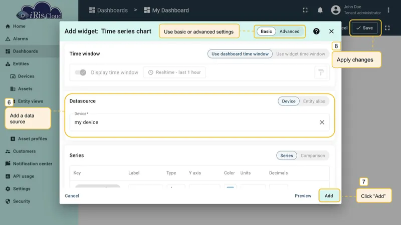Expand dashboard fullscreen icon beside Save
Viewport: 401px width, 225px height.
point(387,28)
